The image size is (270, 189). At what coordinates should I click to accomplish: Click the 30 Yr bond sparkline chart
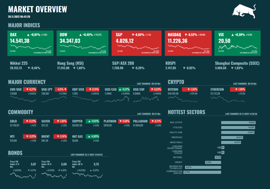[87, 176]
